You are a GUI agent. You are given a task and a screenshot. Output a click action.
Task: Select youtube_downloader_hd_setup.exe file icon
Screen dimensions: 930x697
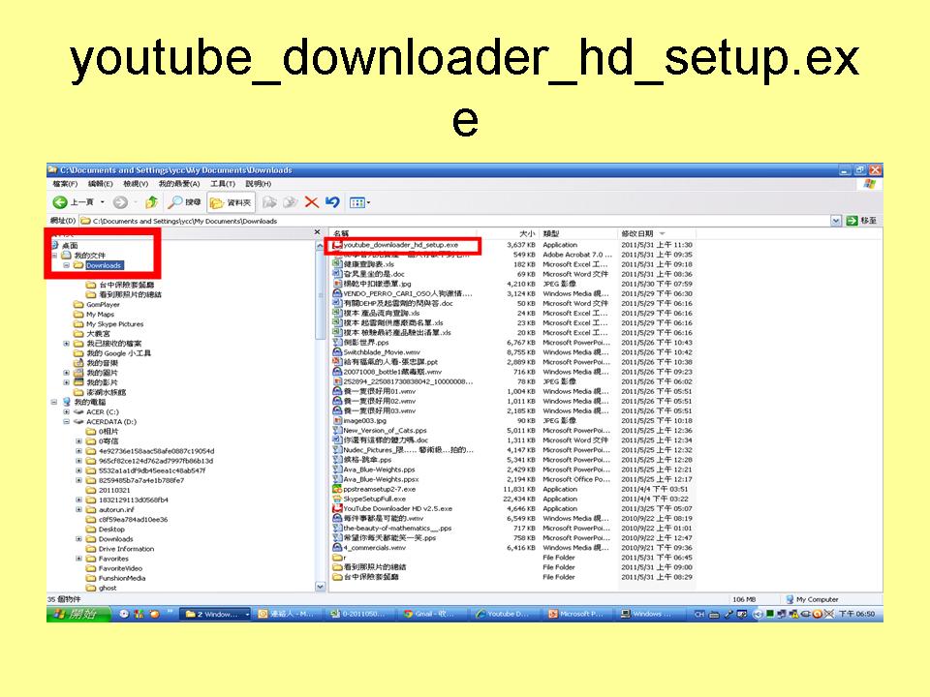337,245
